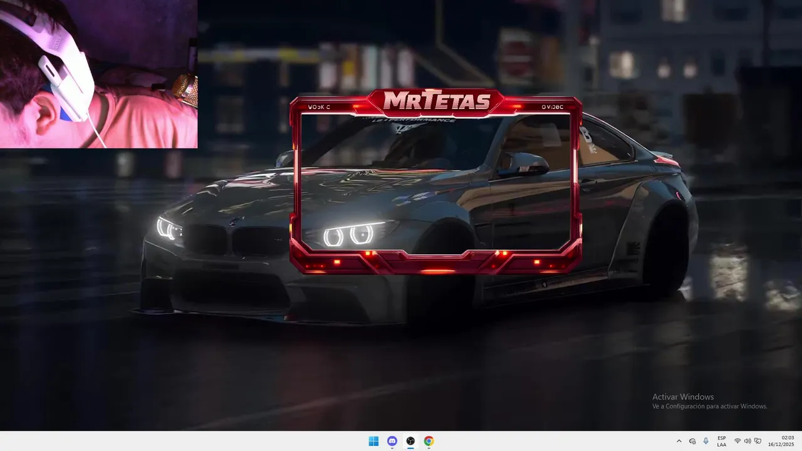This screenshot has height=451, width=802.
Task: Open Discord from the taskbar
Action: pos(392,441)
